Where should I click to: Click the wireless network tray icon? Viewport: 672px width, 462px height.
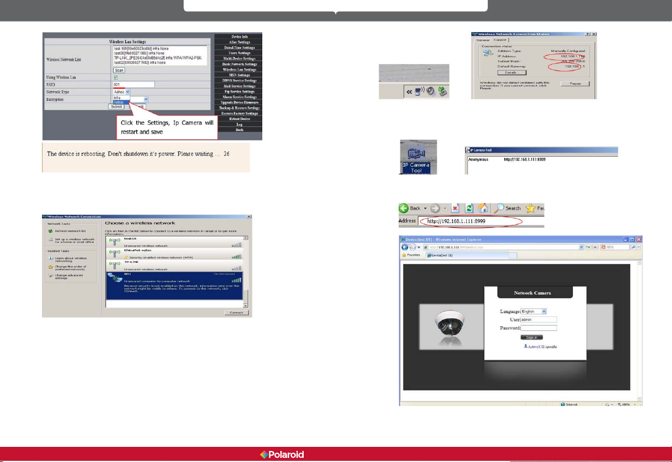[420, 91]
